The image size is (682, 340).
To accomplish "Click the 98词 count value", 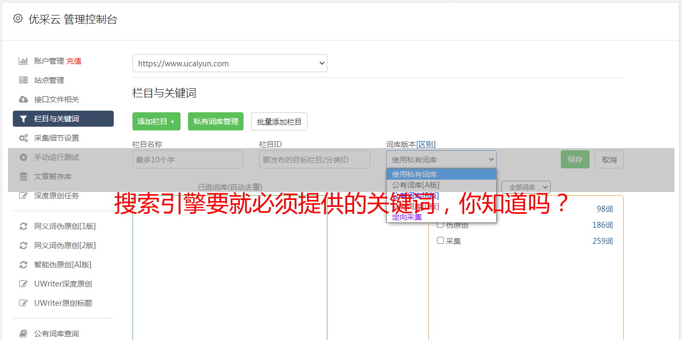I will 605,209.
